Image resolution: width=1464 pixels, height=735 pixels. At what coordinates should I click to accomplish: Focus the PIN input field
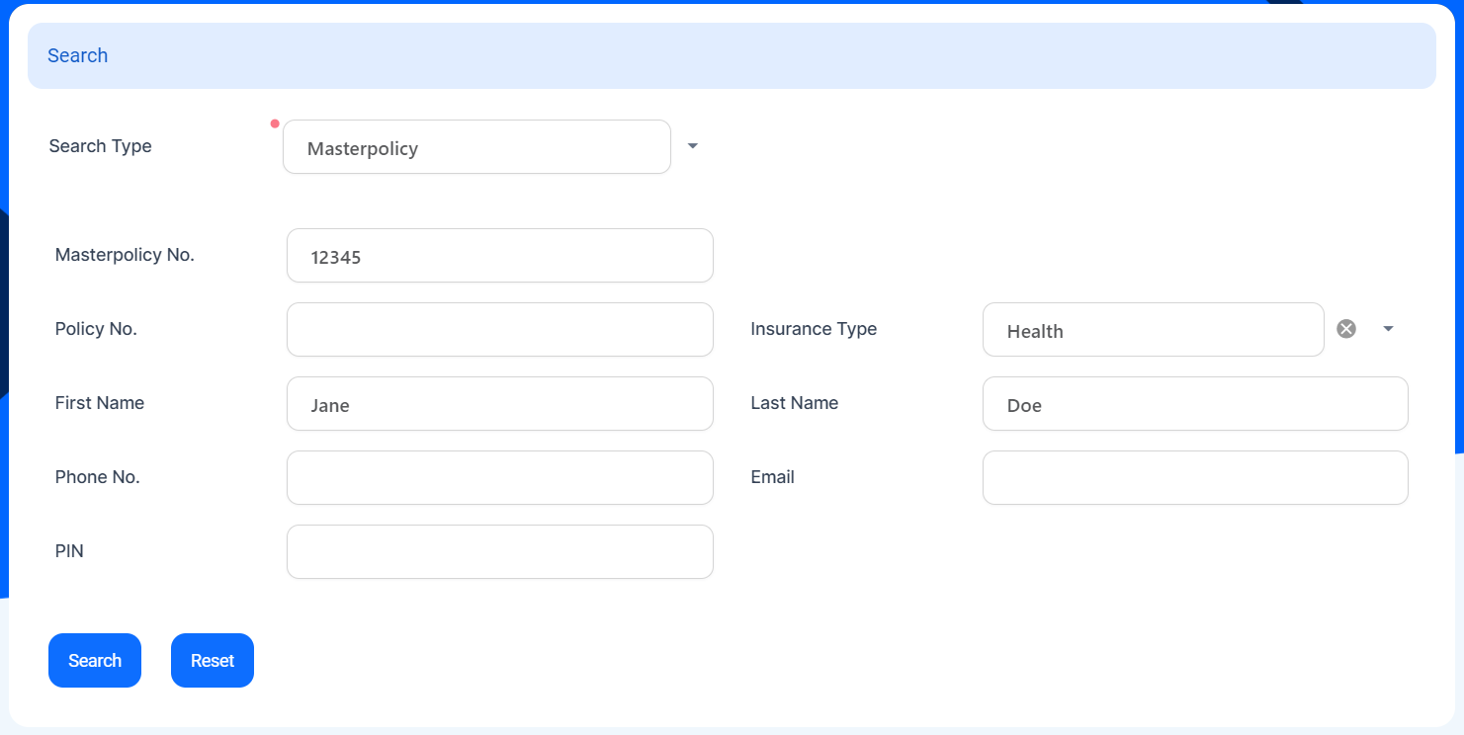click(499, 552)
